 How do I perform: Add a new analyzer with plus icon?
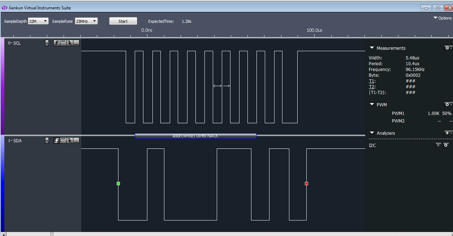[x=448, y=133]
